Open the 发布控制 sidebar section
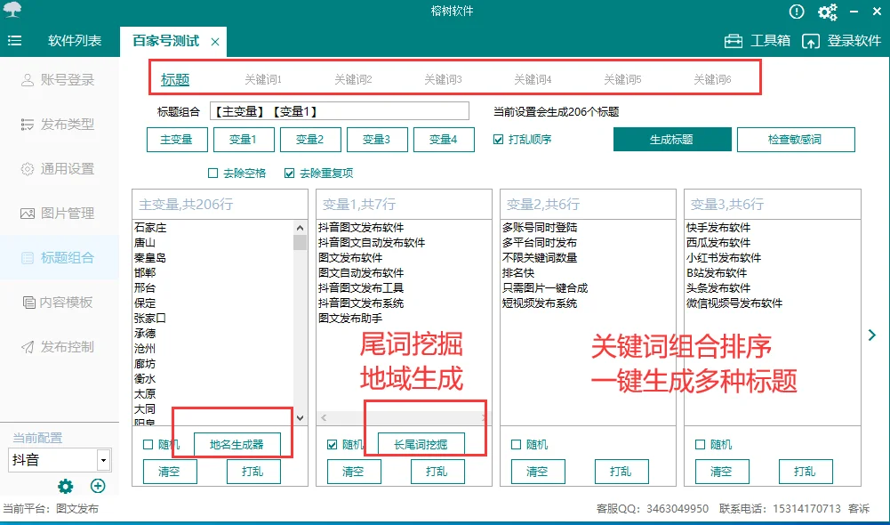890x525 pixels. 58,348
